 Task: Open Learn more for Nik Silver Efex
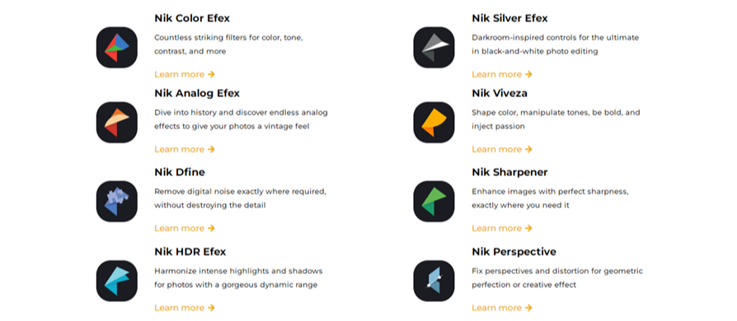(x=502, y=74)
